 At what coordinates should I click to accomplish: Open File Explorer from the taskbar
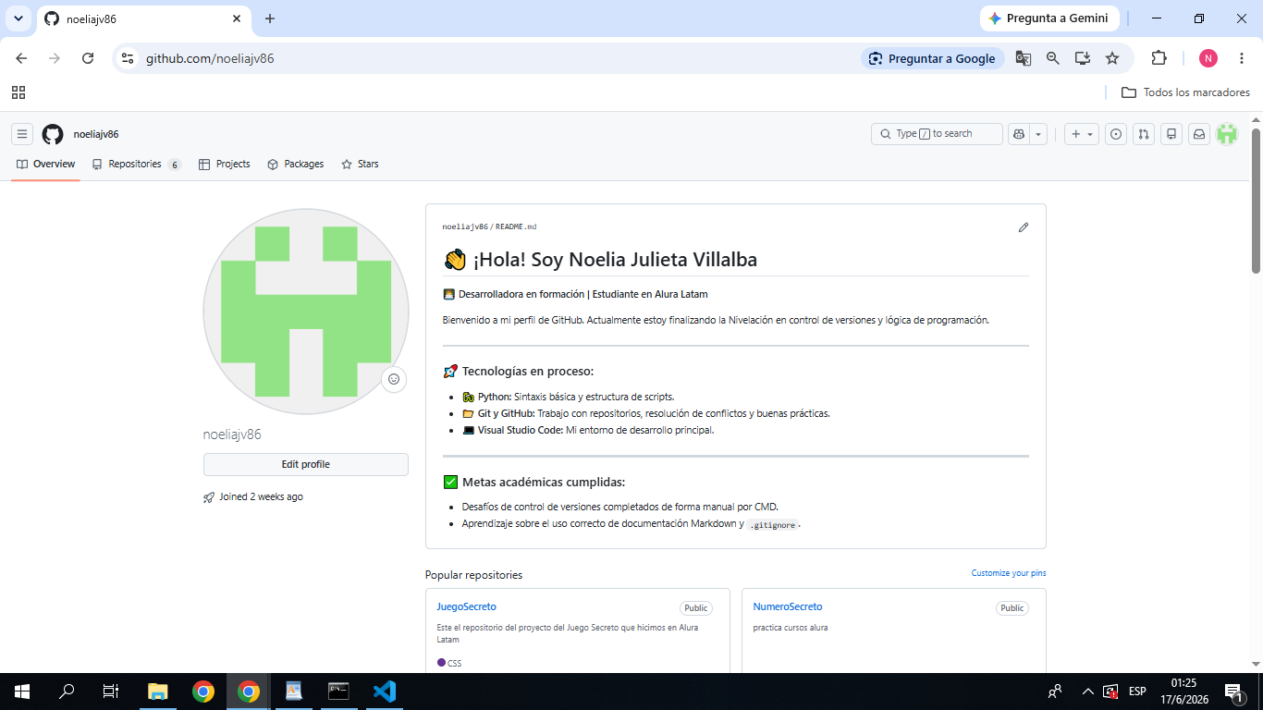[158, 692]
